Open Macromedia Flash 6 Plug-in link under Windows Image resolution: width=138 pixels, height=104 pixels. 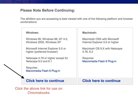(43, 71)
